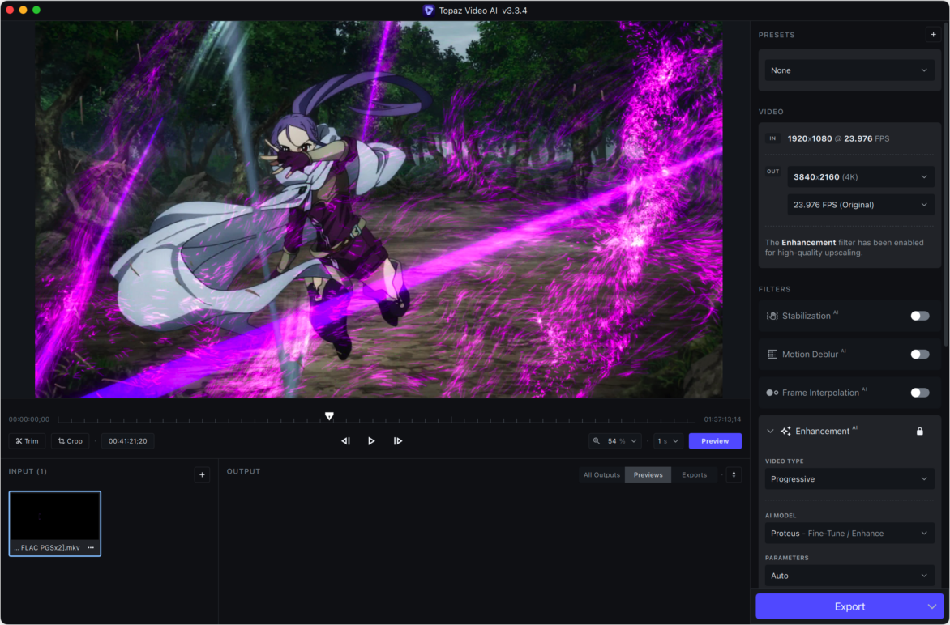Click the Enhancement filter enabled notice text
This screenshot has height=625, width=950.
[x=844, y=248]
